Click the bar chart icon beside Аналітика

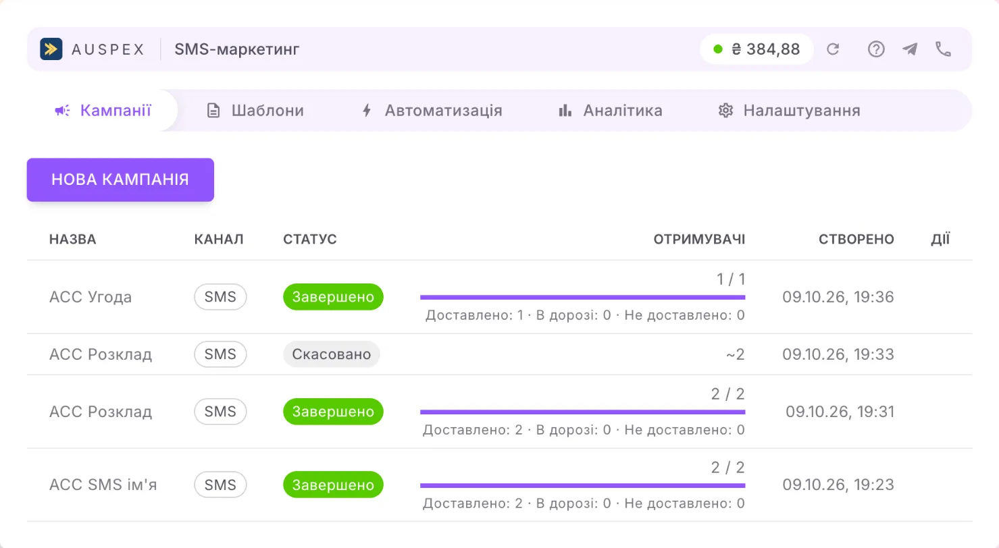click(565, 111)
